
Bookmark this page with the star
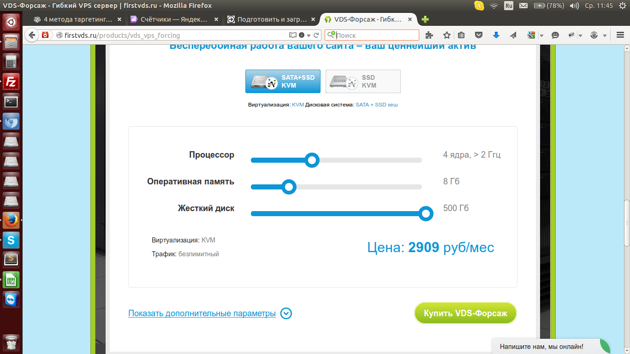point(446,35)
